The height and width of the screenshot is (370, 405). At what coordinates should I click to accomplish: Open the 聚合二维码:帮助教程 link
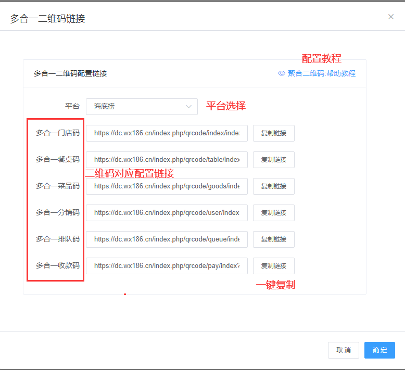322,73
